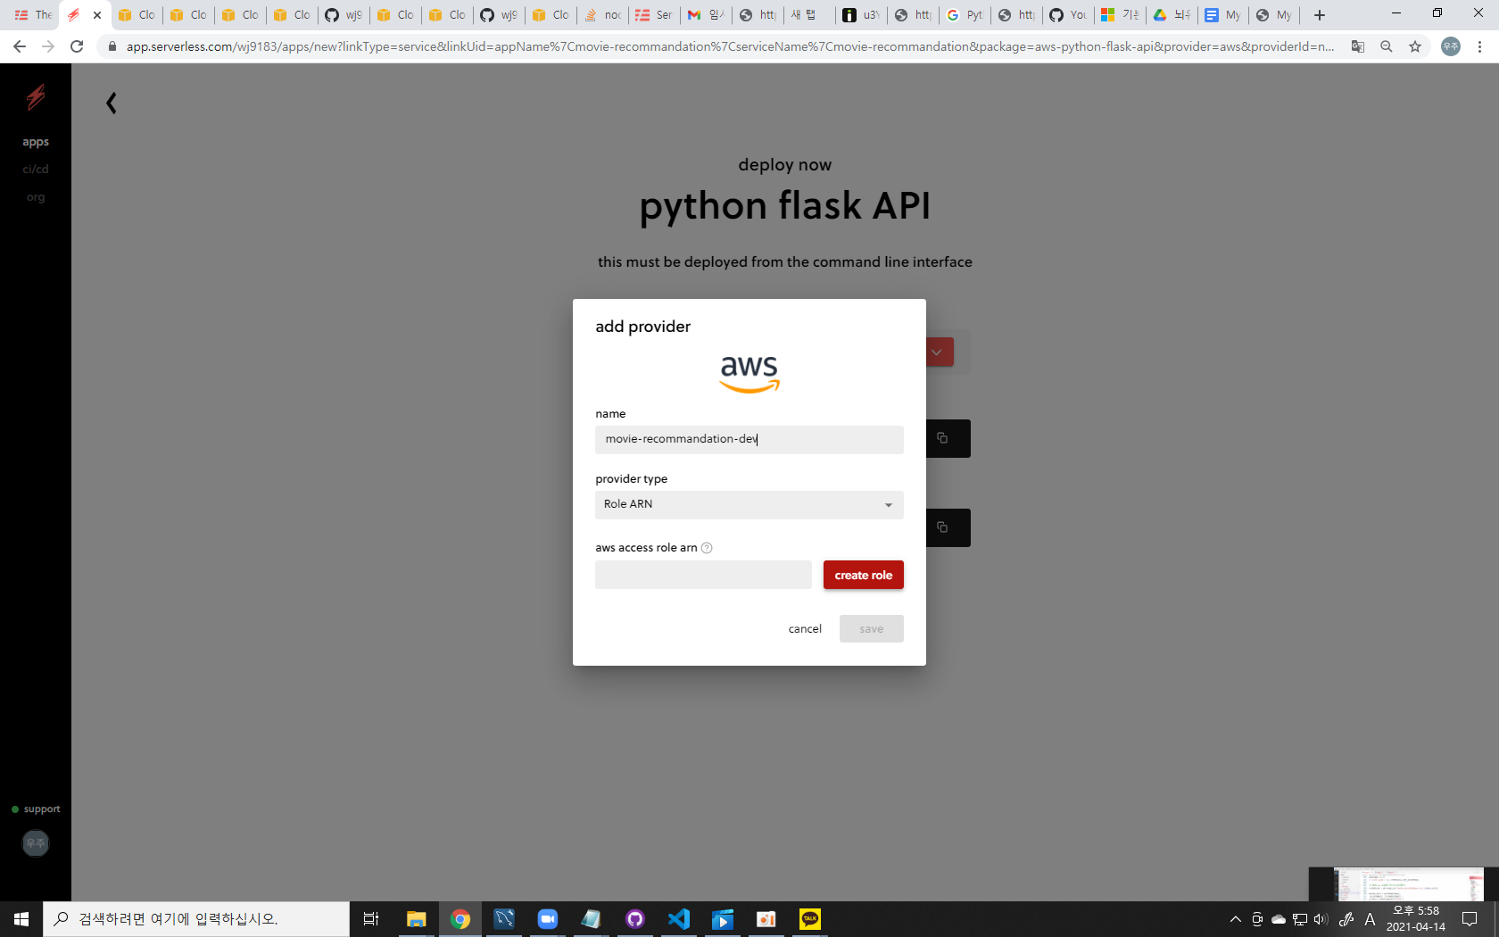The height and width of the screenshot is (937, 1499).
Task: Open the volume control in the system tray
Action: pyautogui.click(x=1321, y=919)
